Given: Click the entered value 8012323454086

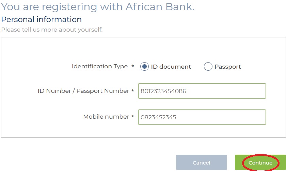Looking at the screenshot, I should (163, 91).
